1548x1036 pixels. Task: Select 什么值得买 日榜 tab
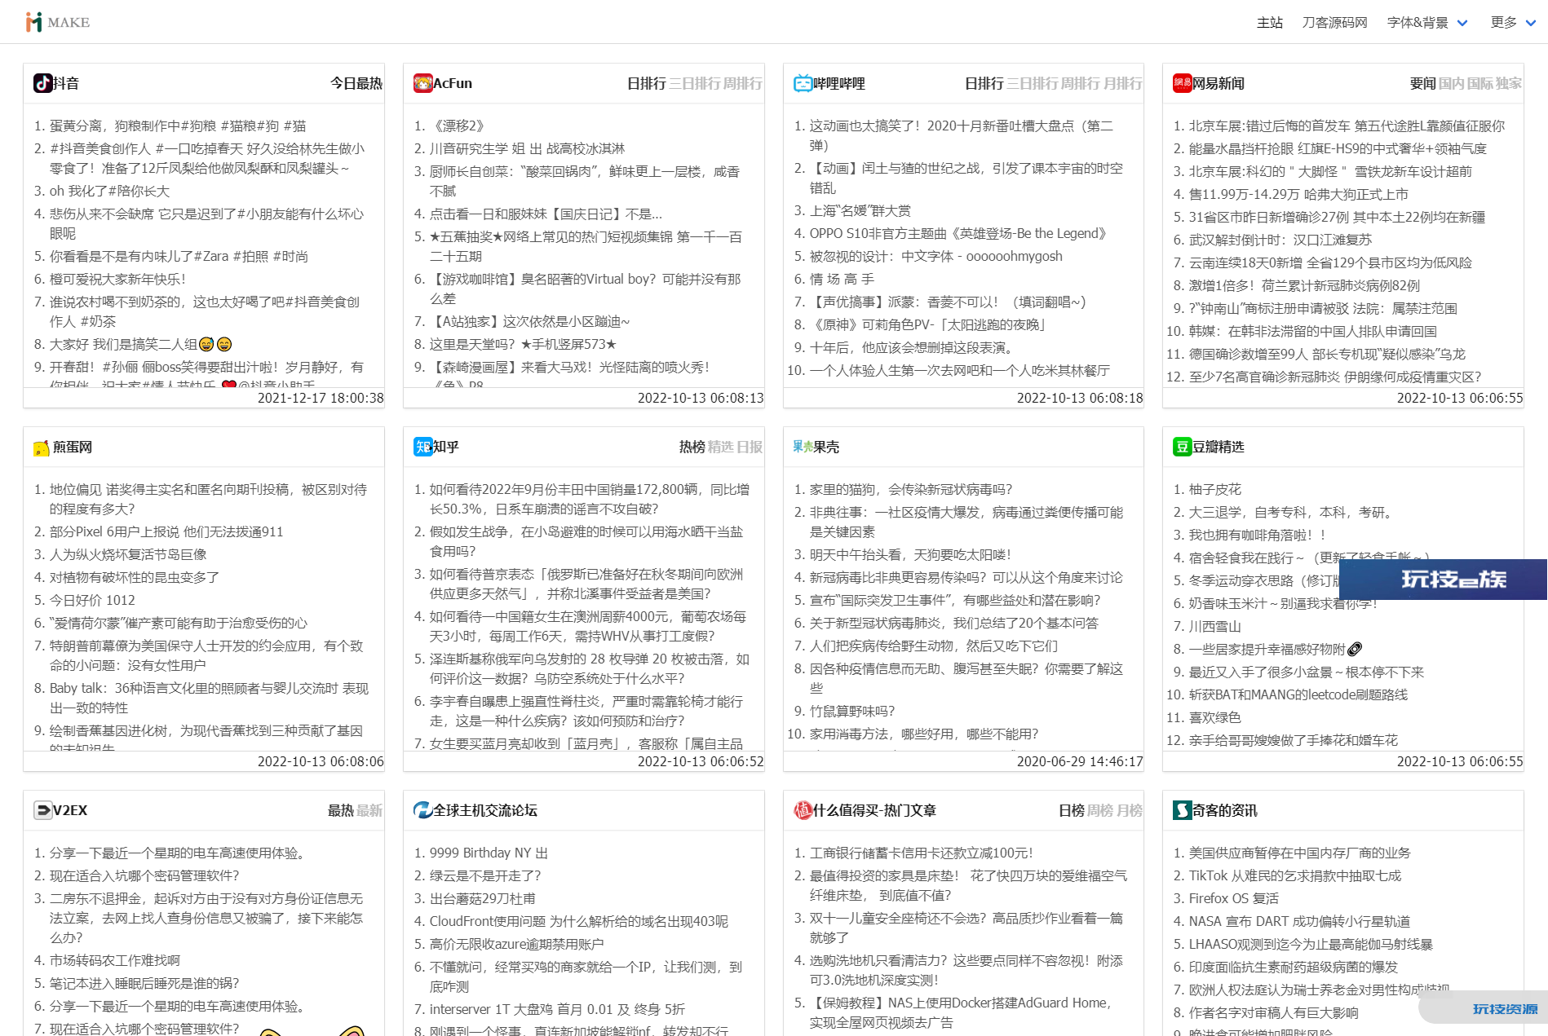(1072, 810)
